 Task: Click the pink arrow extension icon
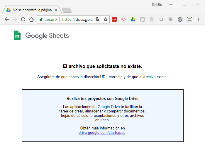click(123, 19)
